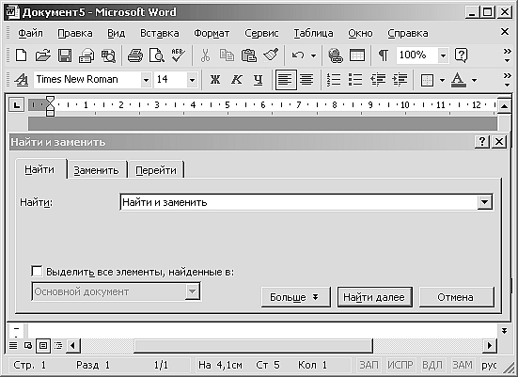
Task: Show more standard toolbar buttons chevron
Action: 507,55
